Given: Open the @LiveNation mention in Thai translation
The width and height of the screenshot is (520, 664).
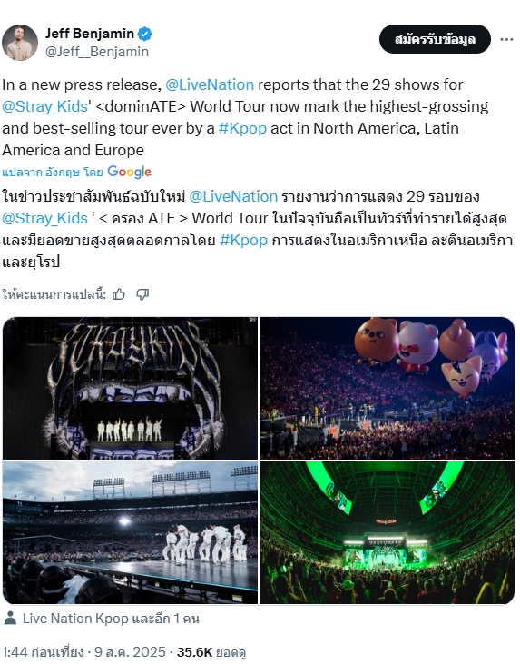Looking at the screenshot, I should [233, 196].
